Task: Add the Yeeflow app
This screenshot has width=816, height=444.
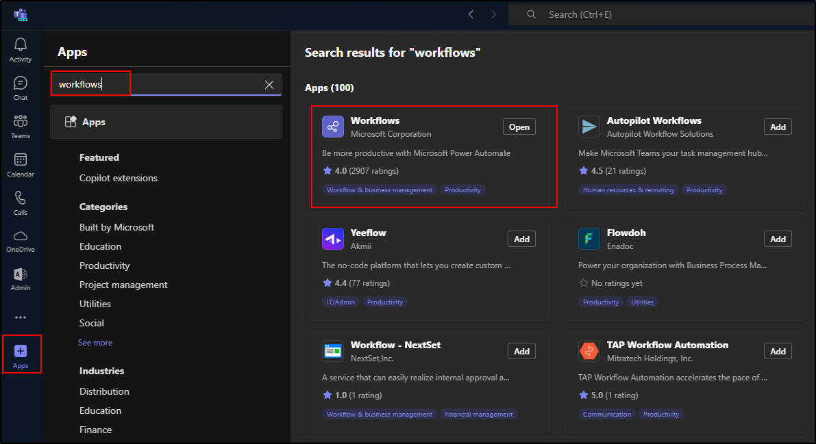Action: (521, 239)
